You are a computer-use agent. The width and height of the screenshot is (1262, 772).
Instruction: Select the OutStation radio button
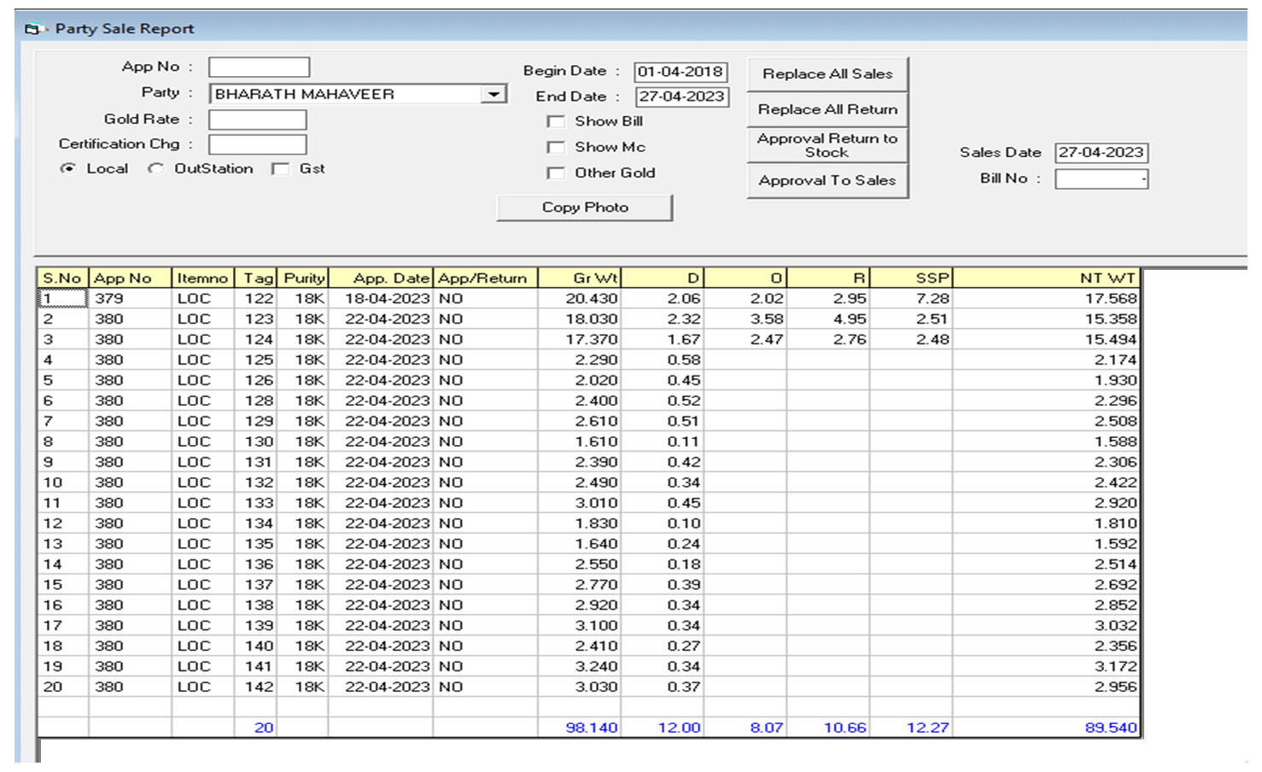pos(155,168)
